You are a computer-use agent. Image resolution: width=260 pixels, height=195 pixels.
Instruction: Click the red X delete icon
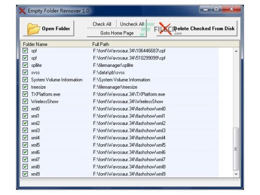click(x=165, y=28)
